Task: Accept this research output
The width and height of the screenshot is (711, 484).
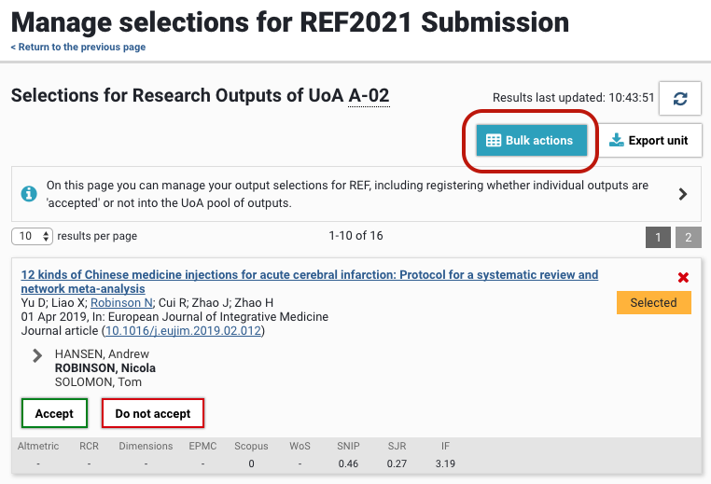Action: (x=54, y=413)
